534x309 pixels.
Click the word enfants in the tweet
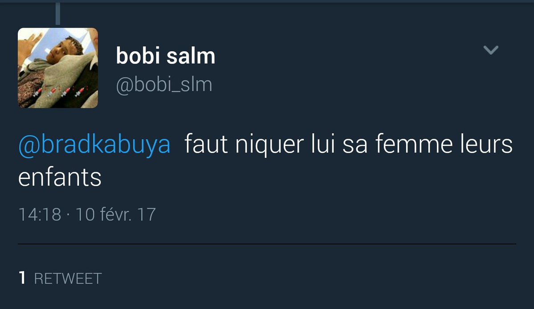[x=60, y=178]
